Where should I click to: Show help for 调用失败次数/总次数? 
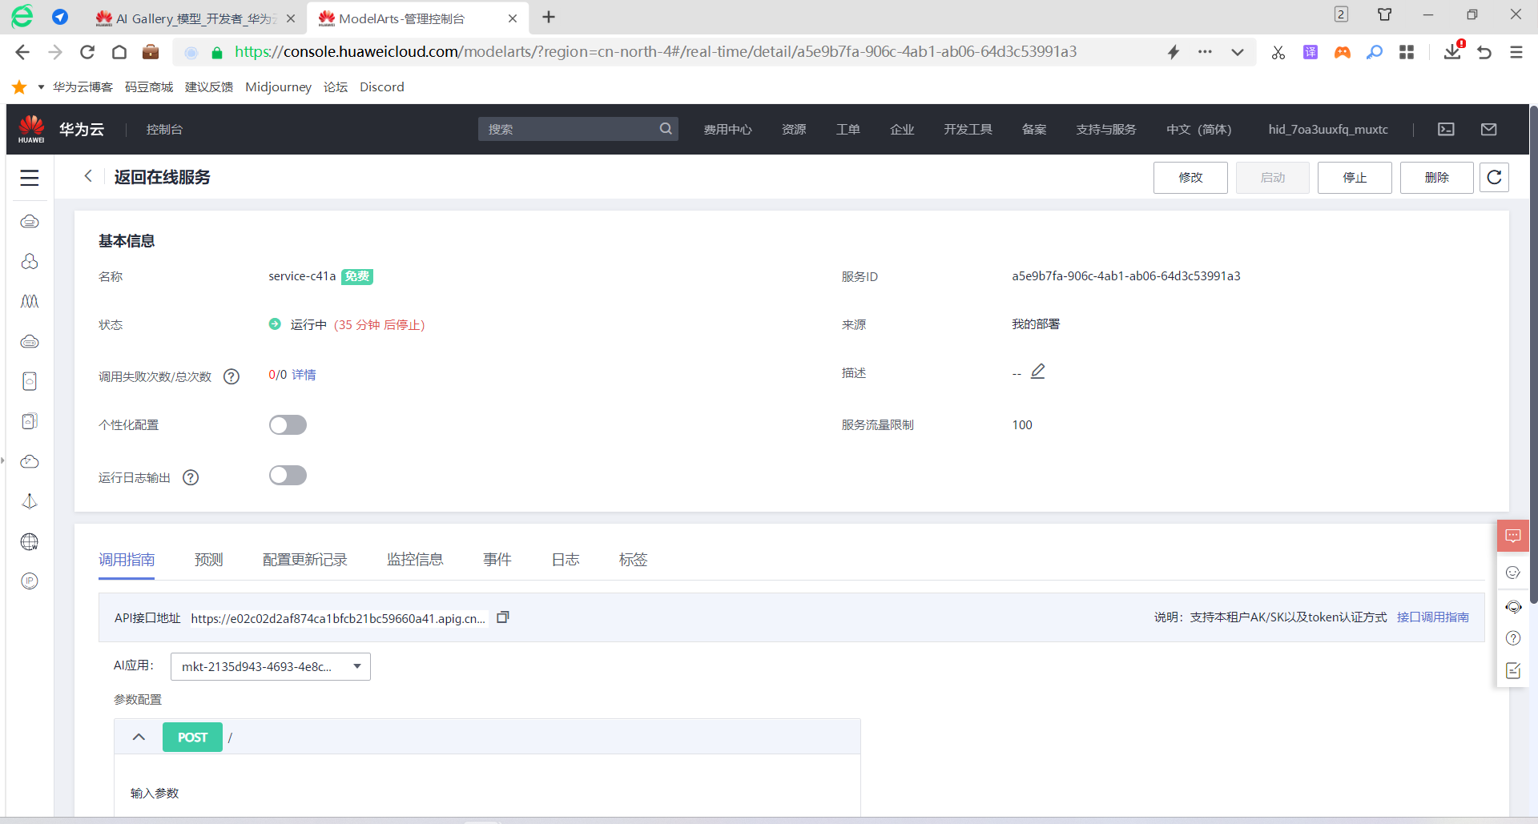(x=232, y=376)
